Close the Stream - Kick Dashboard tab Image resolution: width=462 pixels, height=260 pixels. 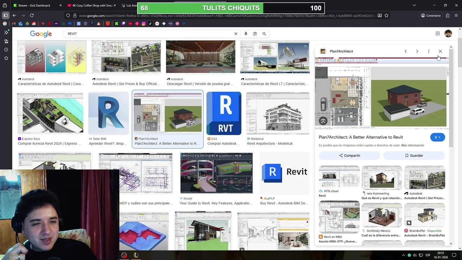[60, 5]
